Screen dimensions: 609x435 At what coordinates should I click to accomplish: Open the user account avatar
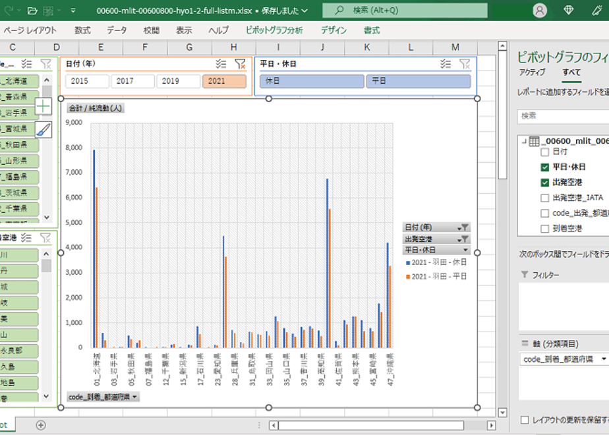540,11
